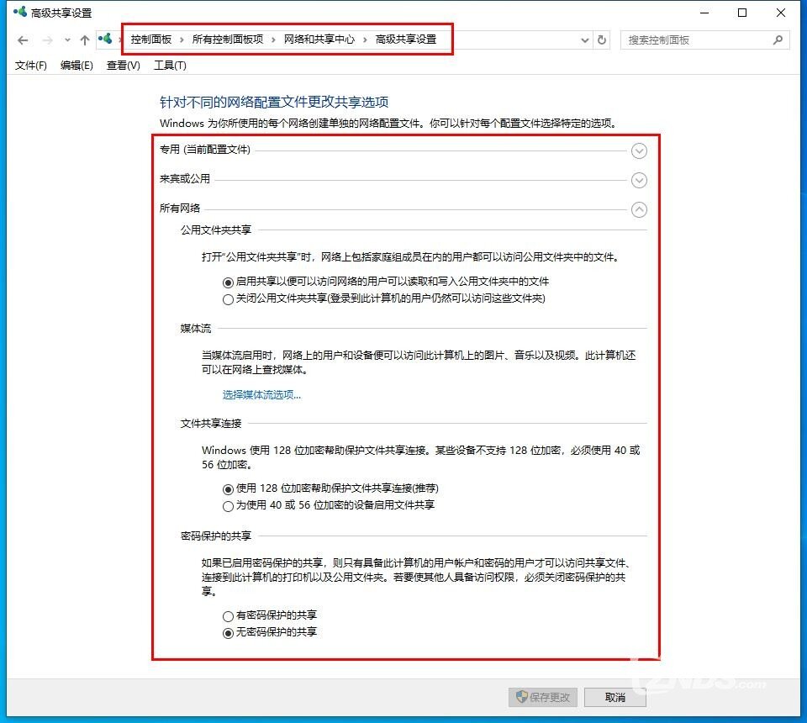Click the Forward navigation arrow

(47, 40)
